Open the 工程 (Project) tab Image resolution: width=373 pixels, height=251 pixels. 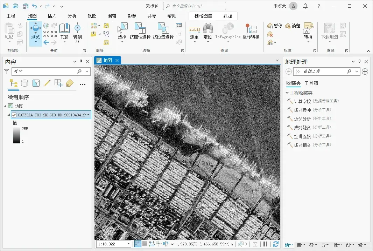11,16
